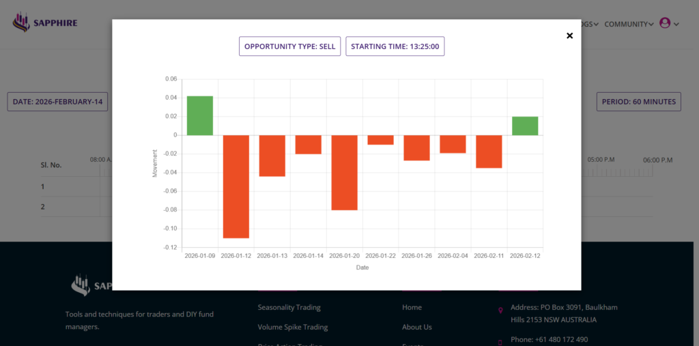
Task: Expand the Community dropdown menu
Action: [x=629, y=24]
